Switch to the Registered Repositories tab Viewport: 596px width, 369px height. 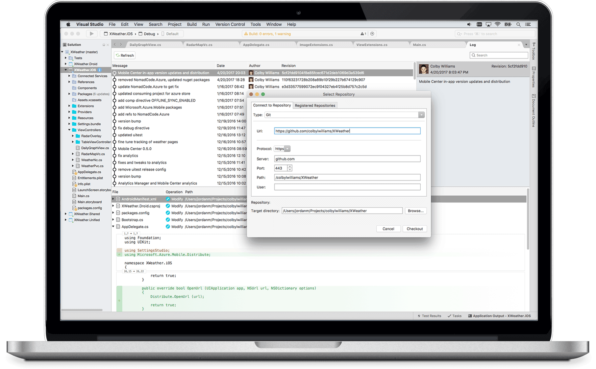(x=315, y=105)
